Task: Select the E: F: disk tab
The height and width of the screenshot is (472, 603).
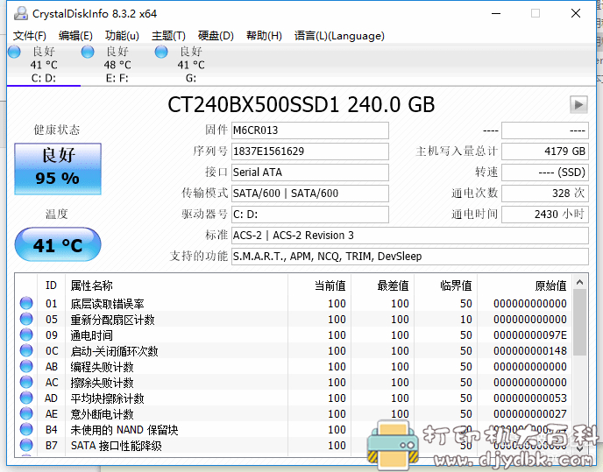Action: 117,65
